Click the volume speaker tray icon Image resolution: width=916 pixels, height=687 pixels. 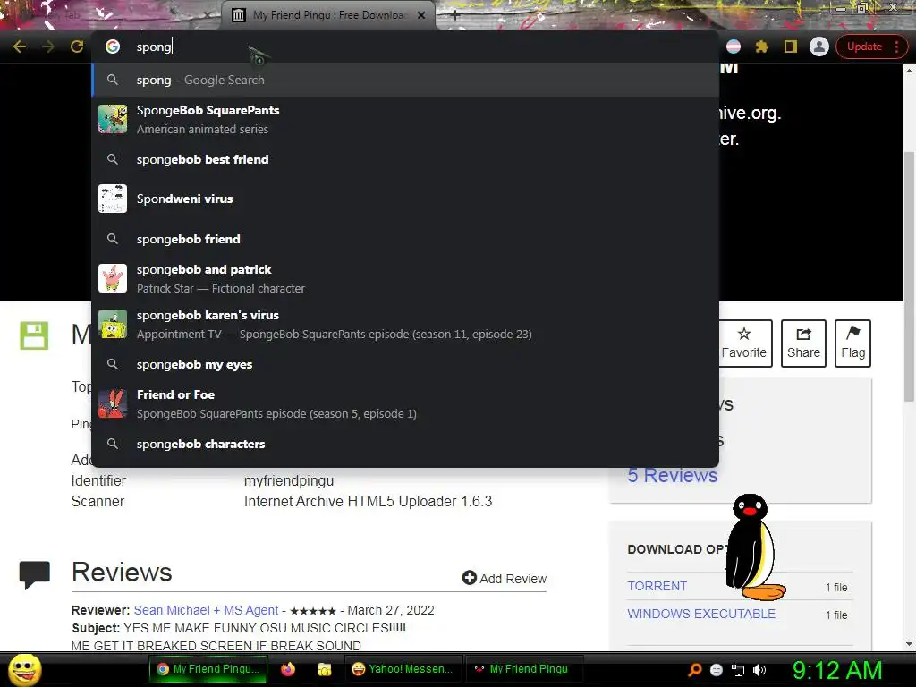[759, 670]
